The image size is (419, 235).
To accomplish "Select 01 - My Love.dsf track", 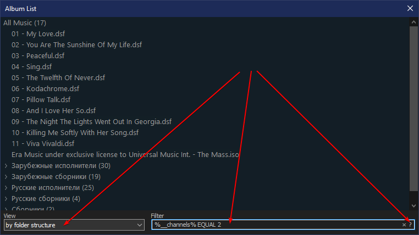I will (38, 34).
